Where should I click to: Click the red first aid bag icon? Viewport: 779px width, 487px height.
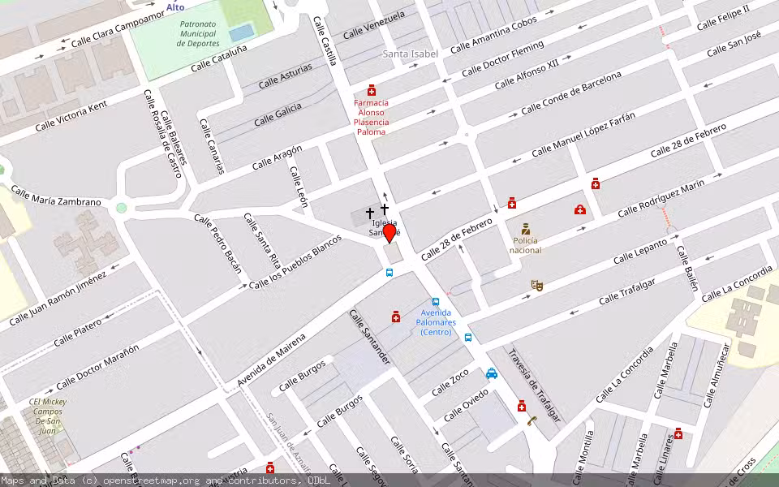[579, 209]
